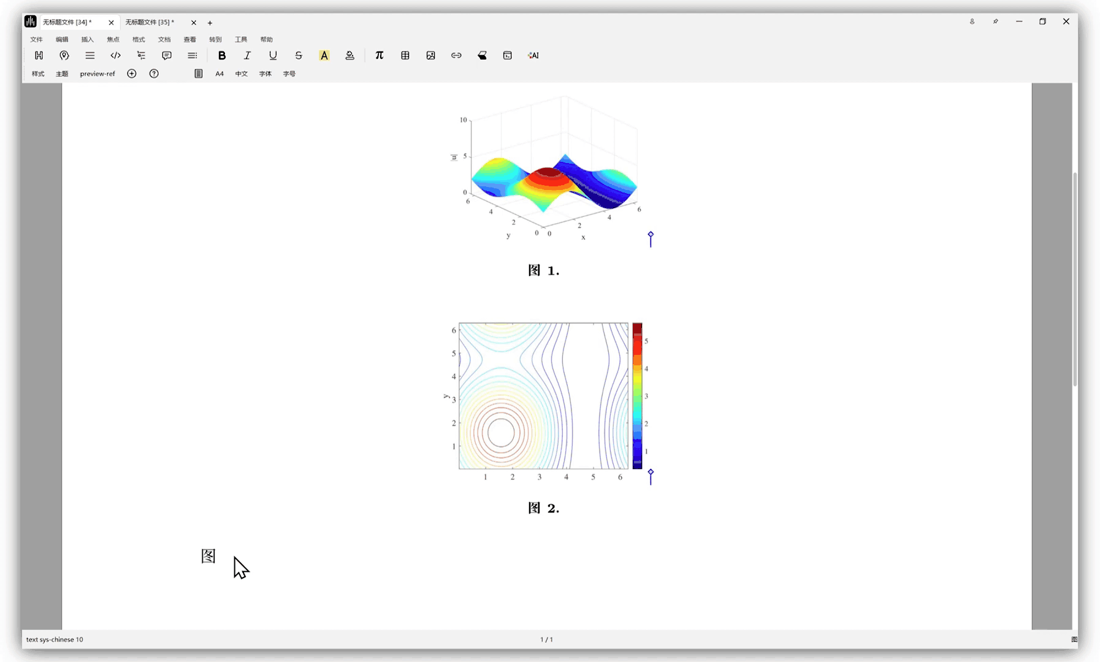Click the vertical scrollbar on the right
This screenshot has width=1100, height=662.
1075,279
